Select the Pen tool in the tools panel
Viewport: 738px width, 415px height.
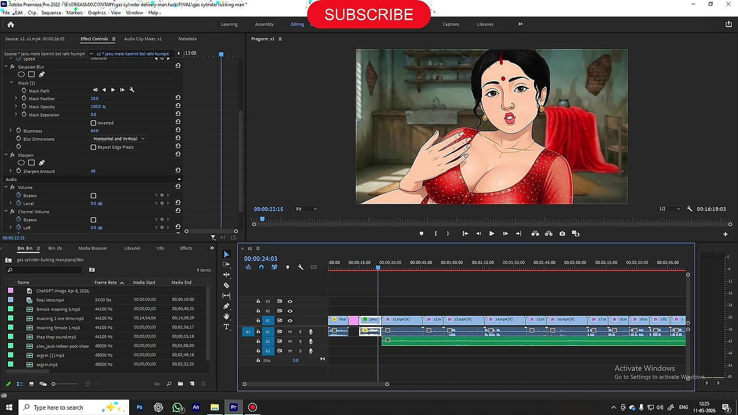pos(226,306)
